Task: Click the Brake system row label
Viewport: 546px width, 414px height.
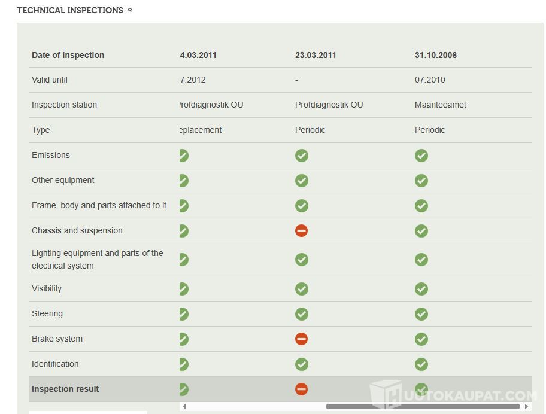Action: (57, 339)
